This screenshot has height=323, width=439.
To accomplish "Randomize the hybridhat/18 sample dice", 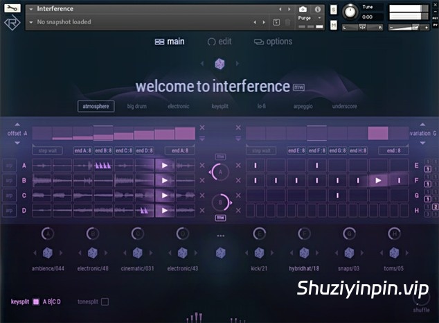I will (304, 253).
